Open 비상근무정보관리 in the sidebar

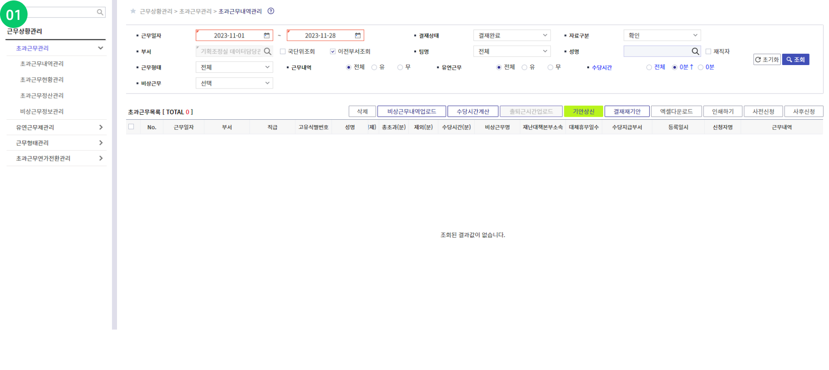coord(42,112)
